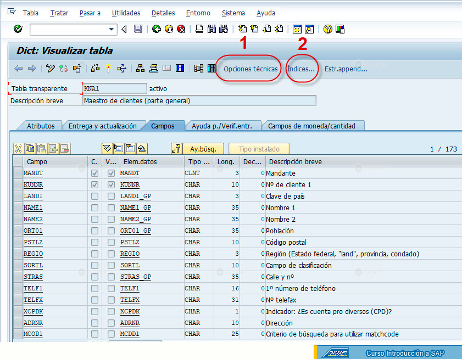This screenshot has height=359, width=462.
Task: Click the red Cancel icon
Action: 181,29
